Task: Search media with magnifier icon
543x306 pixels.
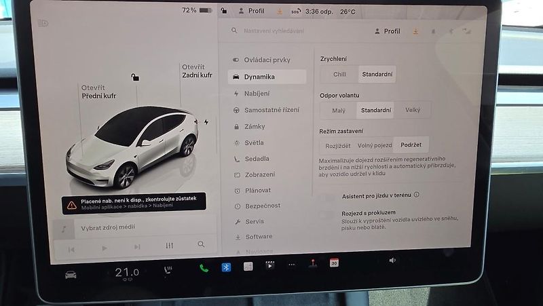Action: [201, 244]
